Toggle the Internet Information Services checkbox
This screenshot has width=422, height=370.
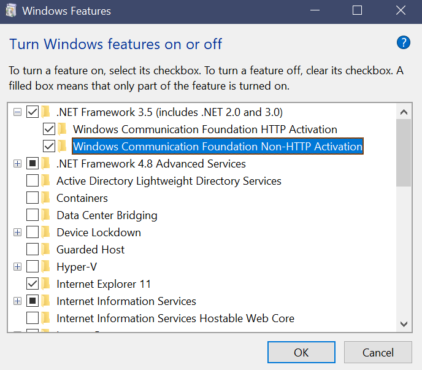33,301
